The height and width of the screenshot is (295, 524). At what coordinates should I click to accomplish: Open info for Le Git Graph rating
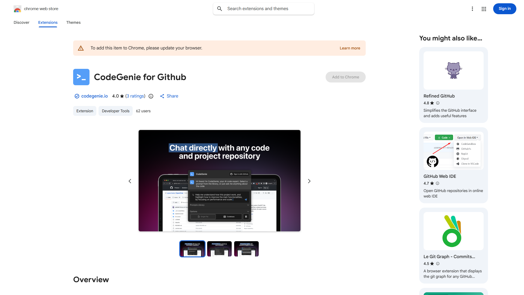coord(438,264)
